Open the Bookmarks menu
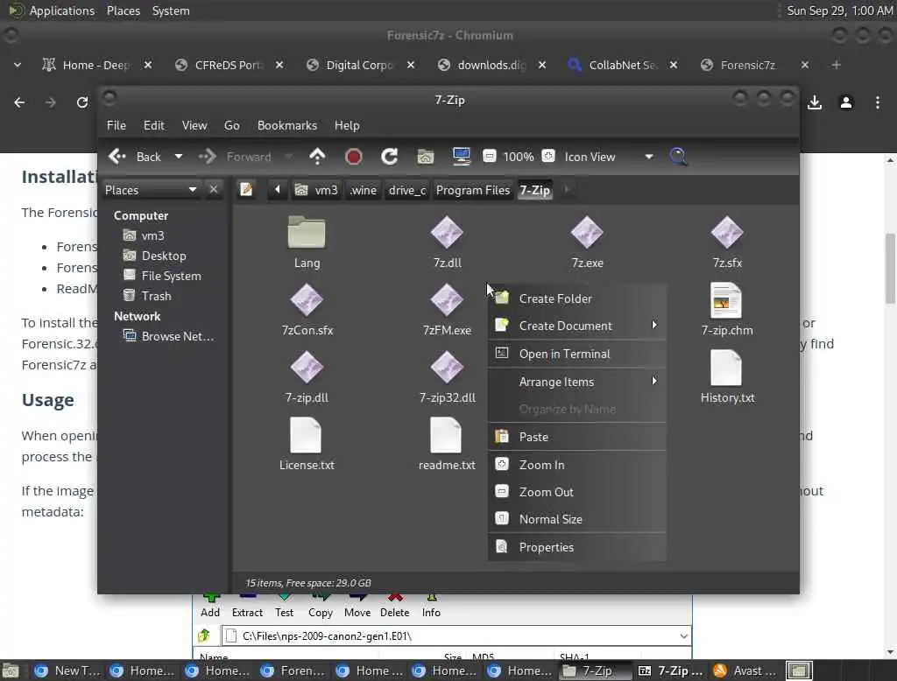Image resolution: width=897 pixels, height=681 pixels. pyautogui.click(x=286, y=125)
